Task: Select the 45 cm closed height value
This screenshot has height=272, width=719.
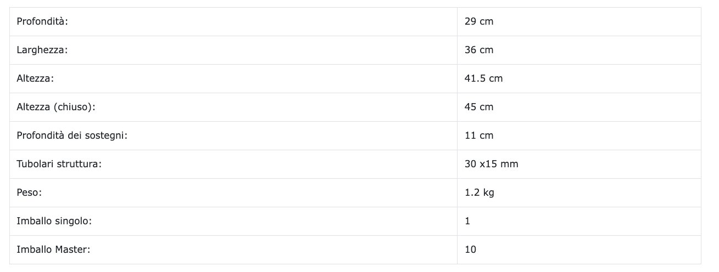Action: 478,107
